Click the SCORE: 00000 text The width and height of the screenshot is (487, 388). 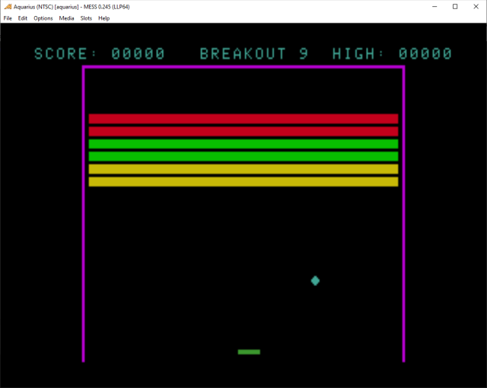100,54
